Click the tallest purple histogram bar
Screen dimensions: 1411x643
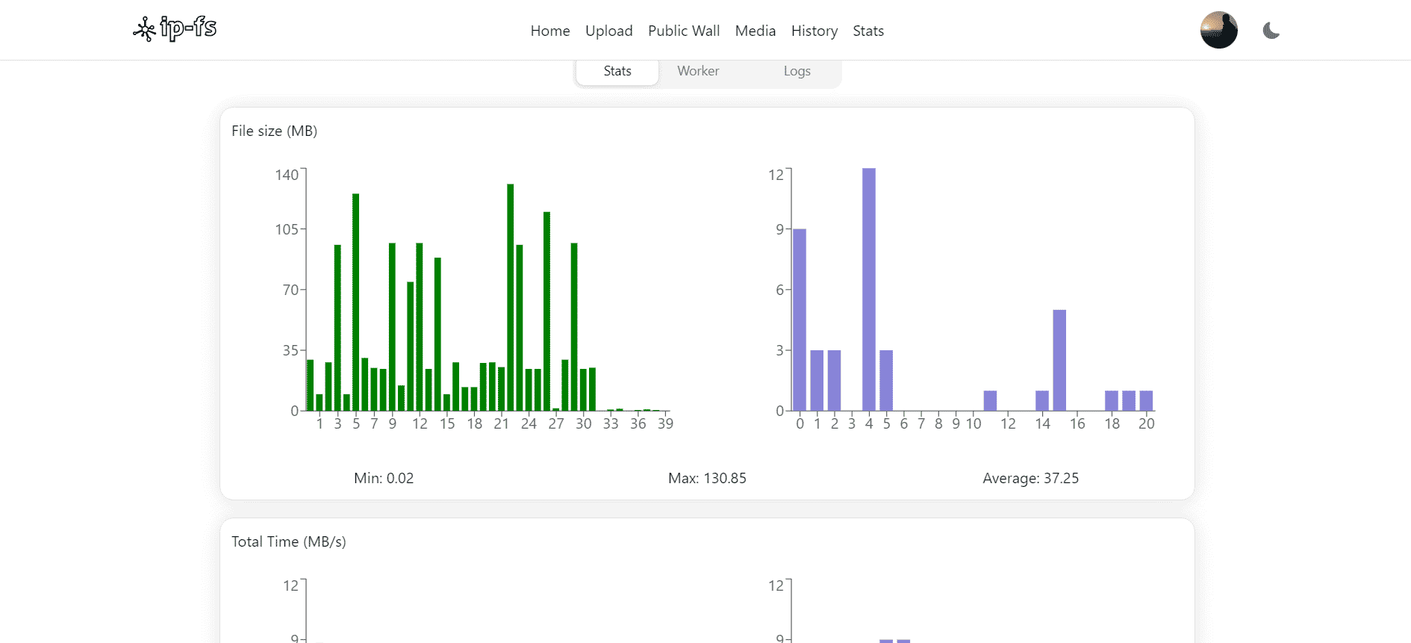click(868, 290)
